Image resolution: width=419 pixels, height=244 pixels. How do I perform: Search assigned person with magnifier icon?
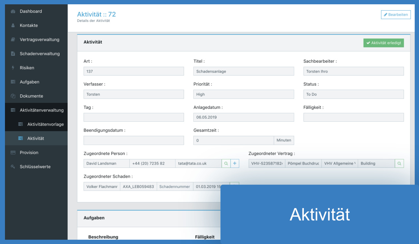[226, 164]
